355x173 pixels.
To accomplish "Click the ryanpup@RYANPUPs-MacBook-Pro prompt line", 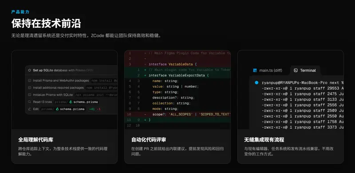I will click(x=303, y=83).
